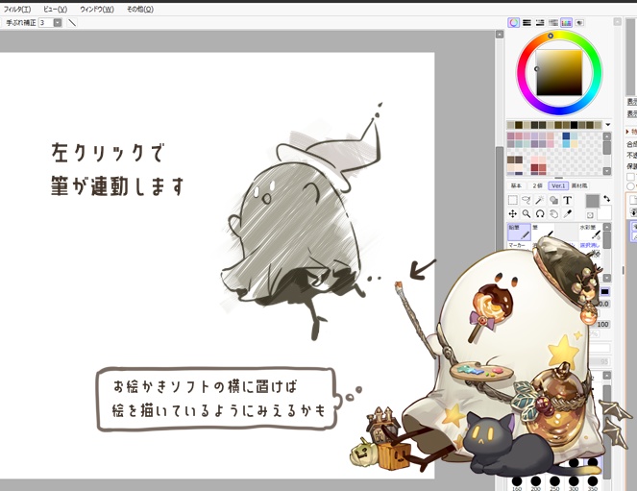Toggle the HSV slider panel icon

tap(540, 23)
